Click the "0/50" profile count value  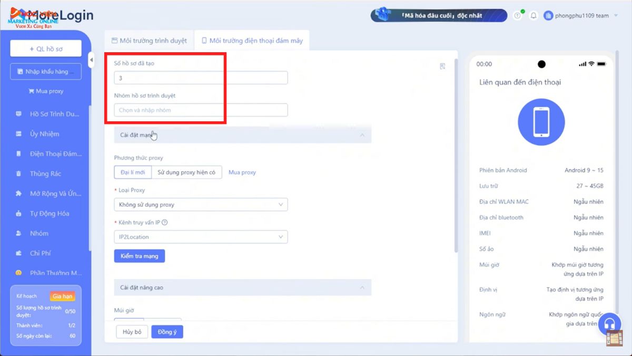pyautogui.click(x=70, y=311)
